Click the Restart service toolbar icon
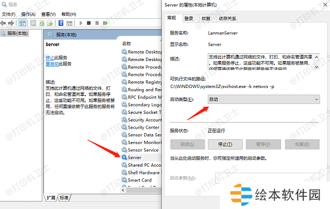 point(105,23)
